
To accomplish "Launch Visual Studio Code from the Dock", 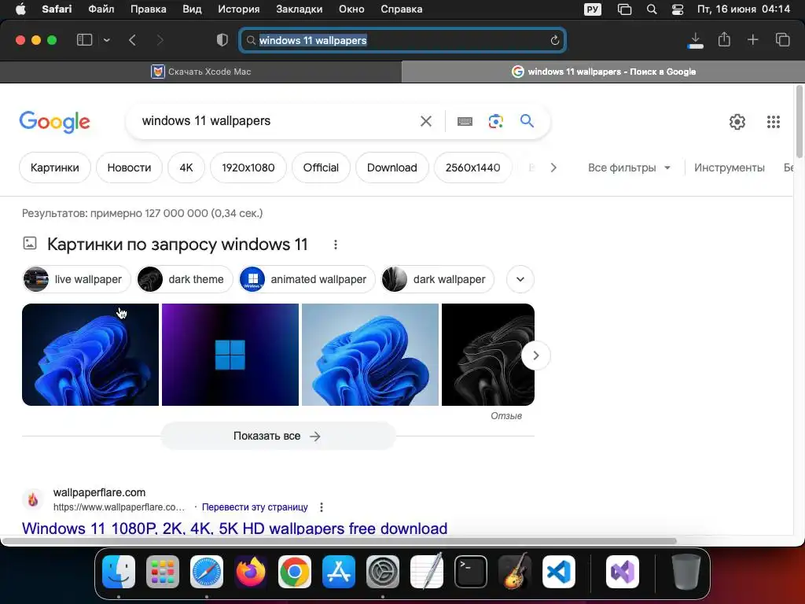I will coord(559,572).
